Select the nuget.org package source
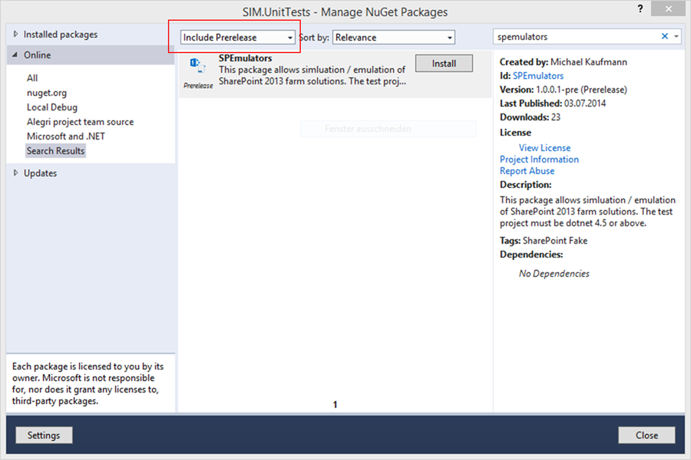Screen dimensions: 691x460 pos(47,93)
